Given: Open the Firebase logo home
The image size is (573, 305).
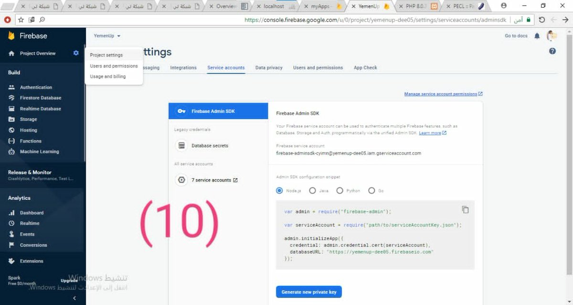Looking at the screenshot, I should point(27,36).
